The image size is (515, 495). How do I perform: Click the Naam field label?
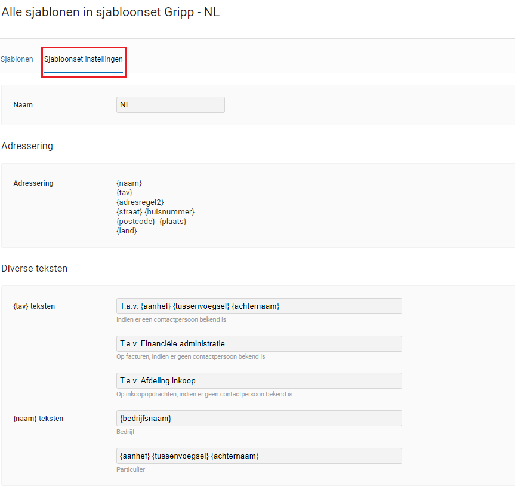point(23,105)
